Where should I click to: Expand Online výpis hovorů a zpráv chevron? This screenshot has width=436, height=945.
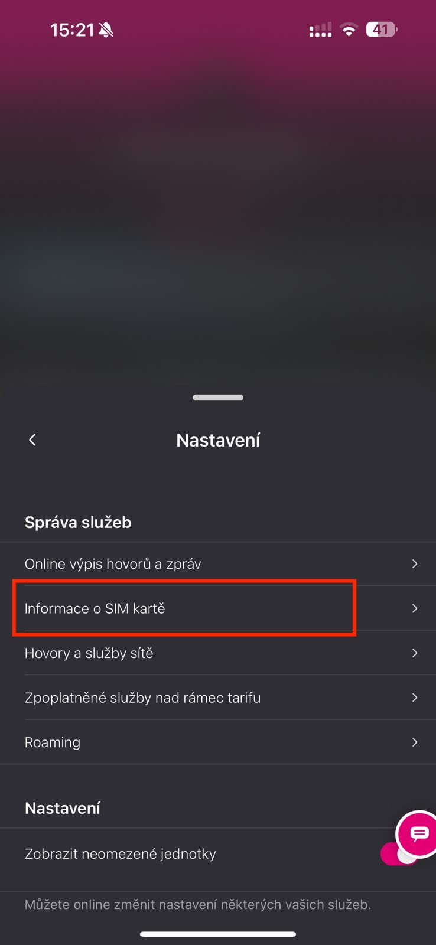pyautogui.click(x=415, y=564)
